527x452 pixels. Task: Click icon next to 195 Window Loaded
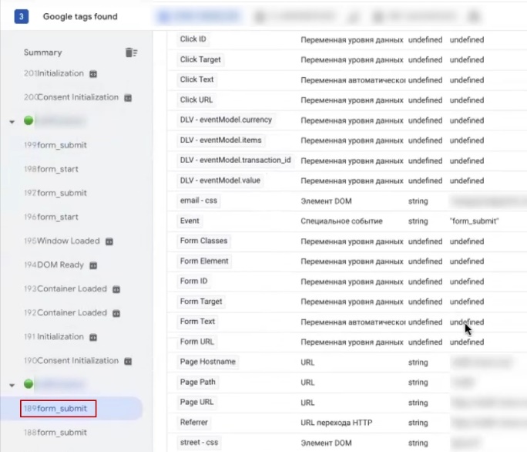point(109,241)
